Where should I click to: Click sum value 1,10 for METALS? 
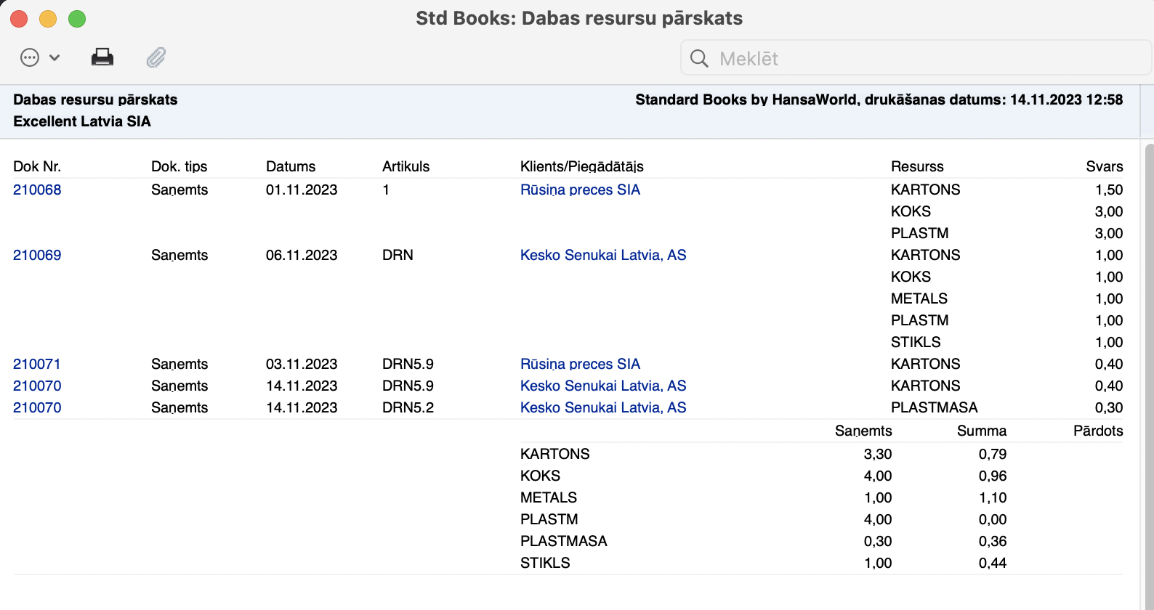[993, 497]
